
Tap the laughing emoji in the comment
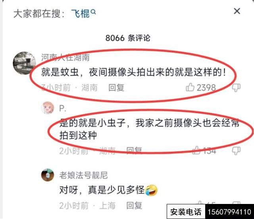pos(151,190)
